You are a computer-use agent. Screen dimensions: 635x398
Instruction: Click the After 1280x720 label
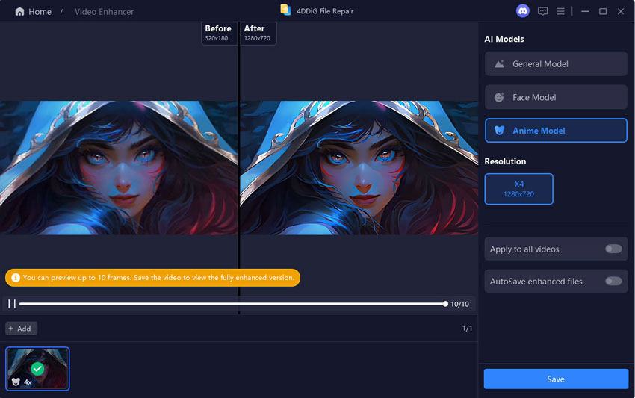258,33
